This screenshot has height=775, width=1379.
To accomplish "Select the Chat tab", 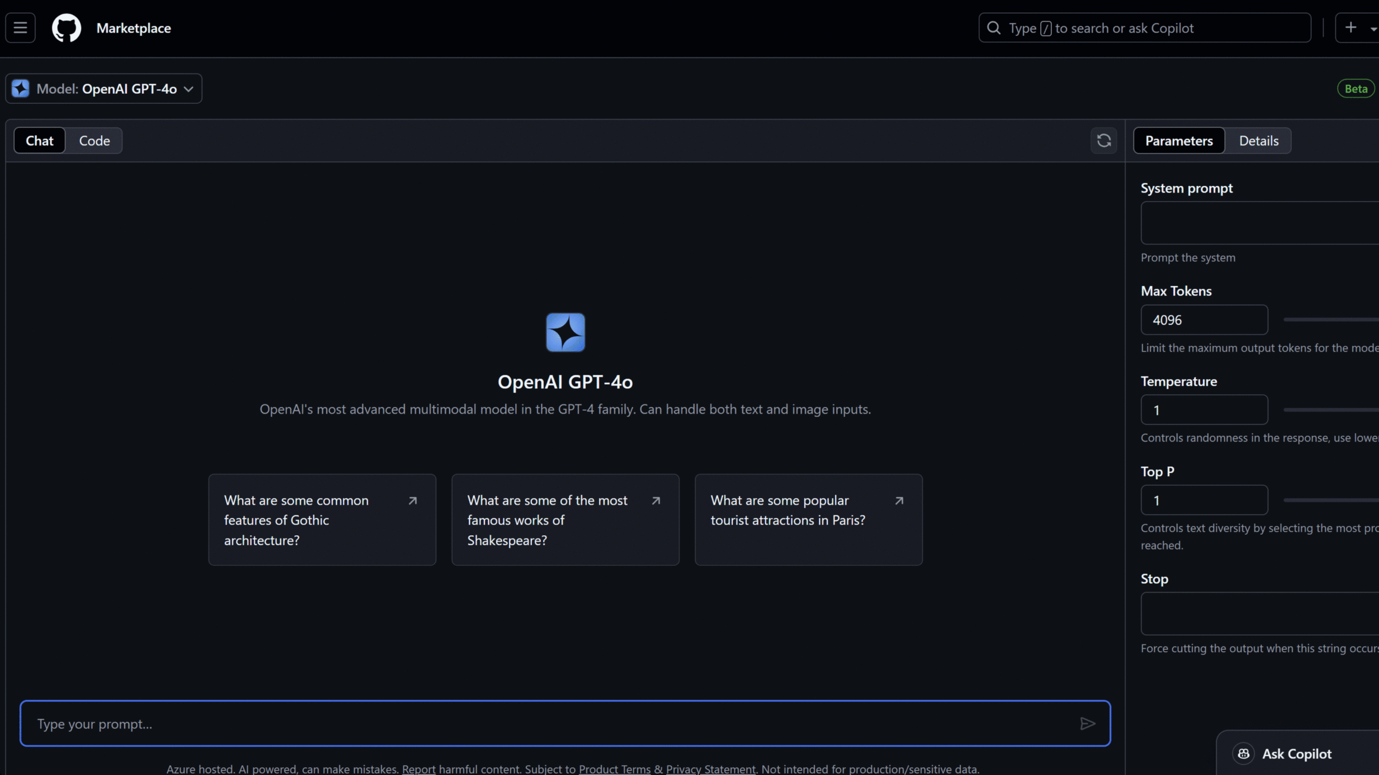I will point(40,141).
